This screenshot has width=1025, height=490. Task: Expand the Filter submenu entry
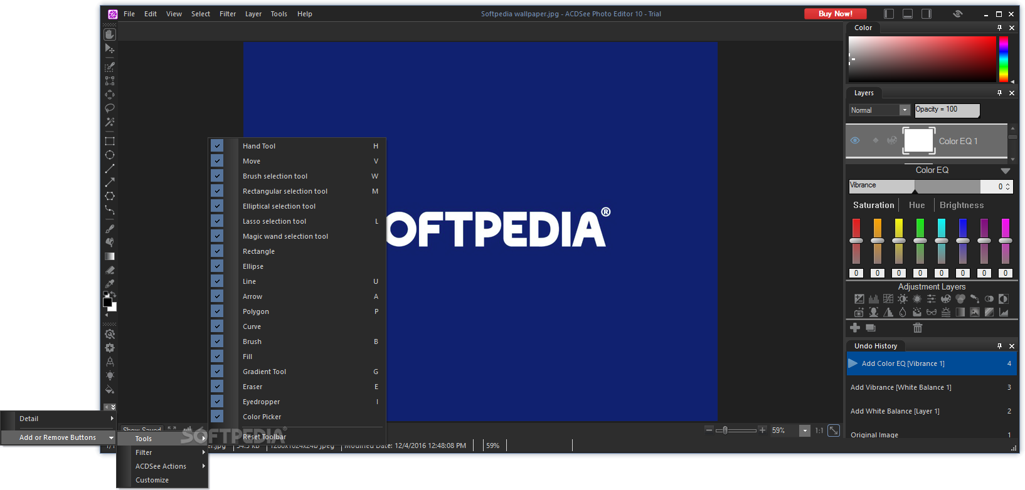pyautogui.click(x=163, y=452)
